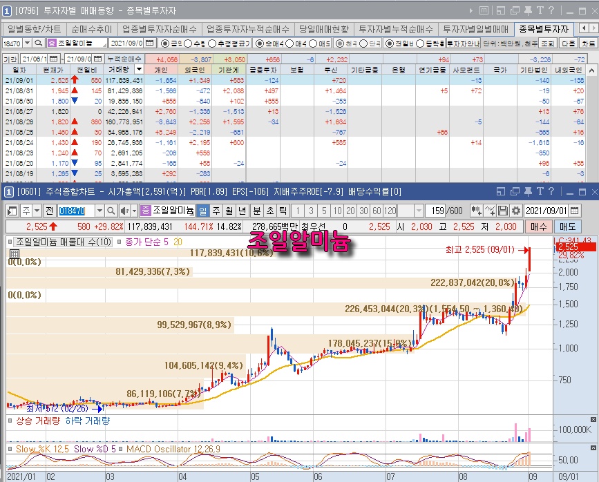This screenshot has width=599, height=482.
Task: Open the chart stock code 018470 dropdown
Action: (99, 211)
